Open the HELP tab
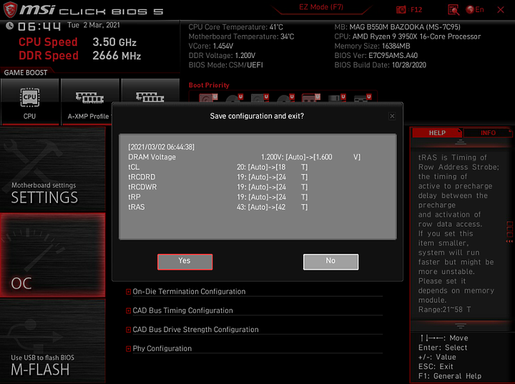Screen dimensions: 515x384 point(437,133)
